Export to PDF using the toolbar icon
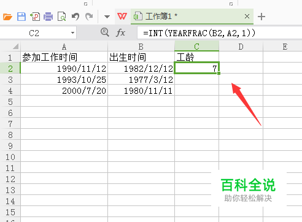Screen dimensions: 302x222 (x=35, y=17)
